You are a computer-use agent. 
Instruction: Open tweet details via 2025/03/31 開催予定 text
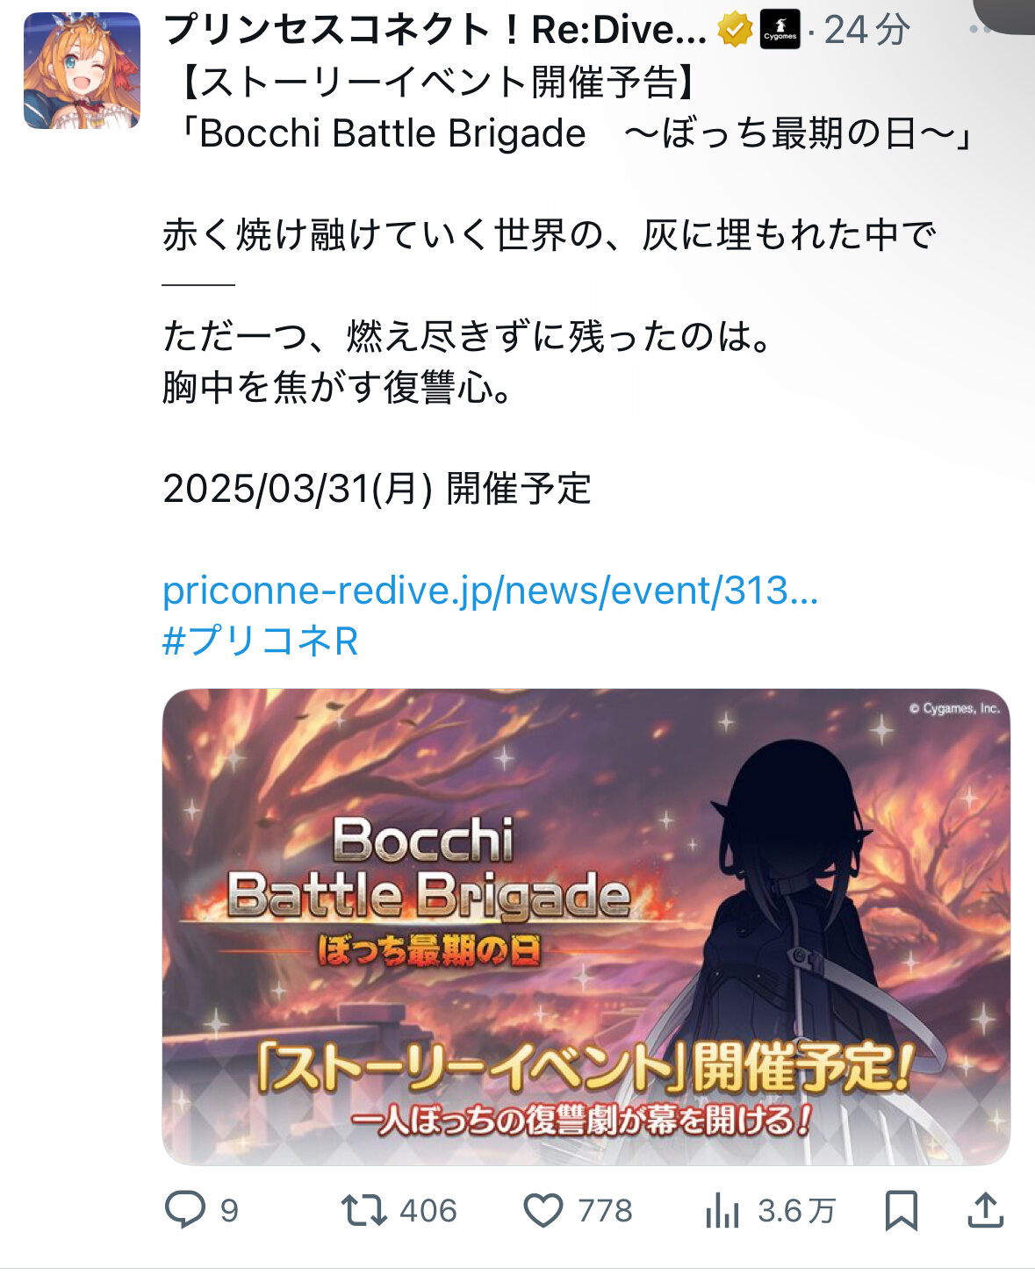pyautogui.click(x=377, y=489)
